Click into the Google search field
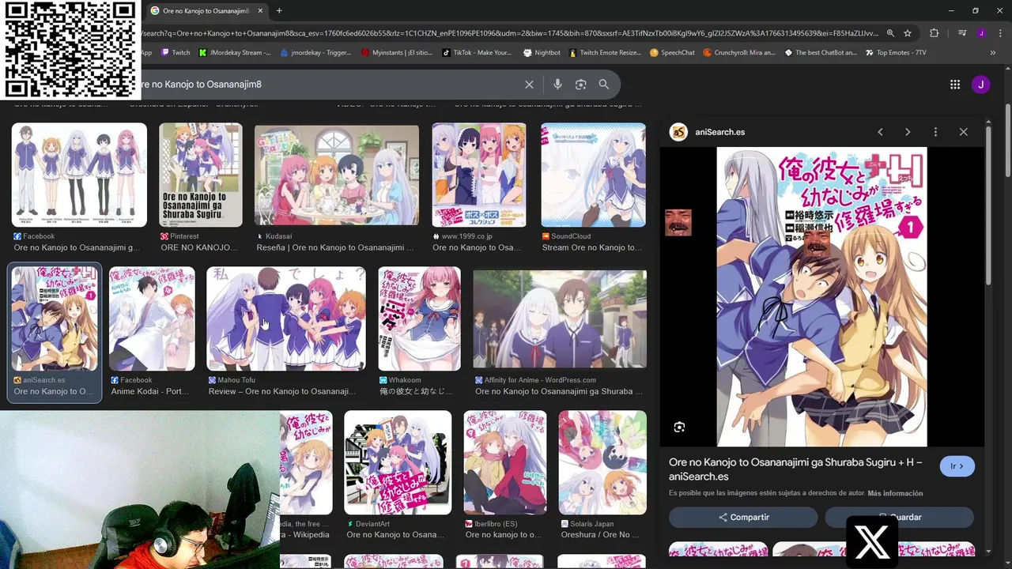The image size is (1012, 569). 328,85
